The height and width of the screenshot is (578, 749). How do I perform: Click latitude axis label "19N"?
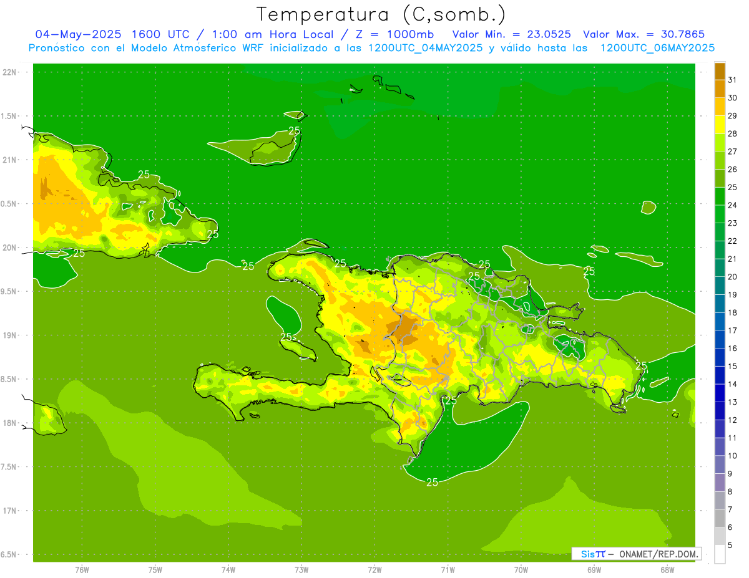pos(10,335)
